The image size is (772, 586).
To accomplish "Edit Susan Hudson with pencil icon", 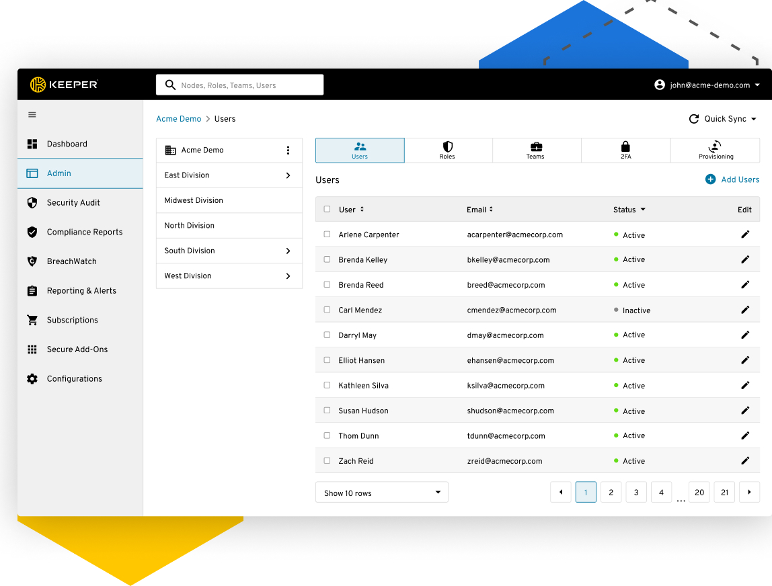I will click(x=745, y=411).
